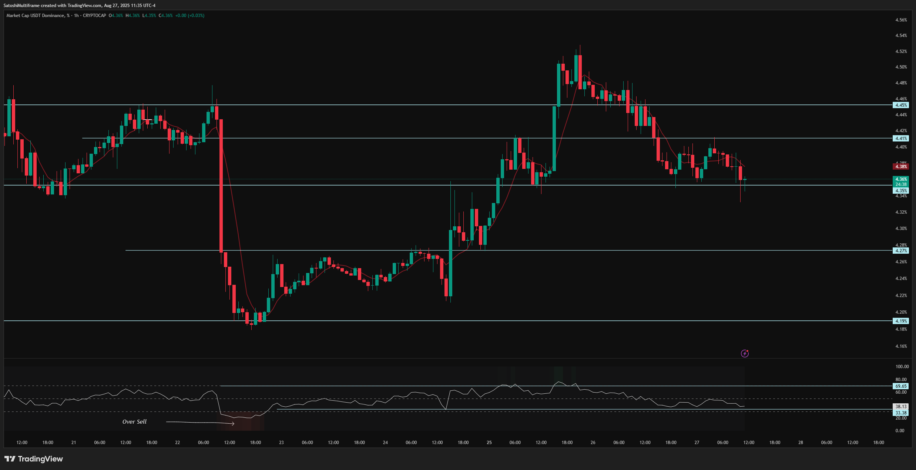
Task: Click the green 4.36% current price label
Action: [x=901, y=179]
